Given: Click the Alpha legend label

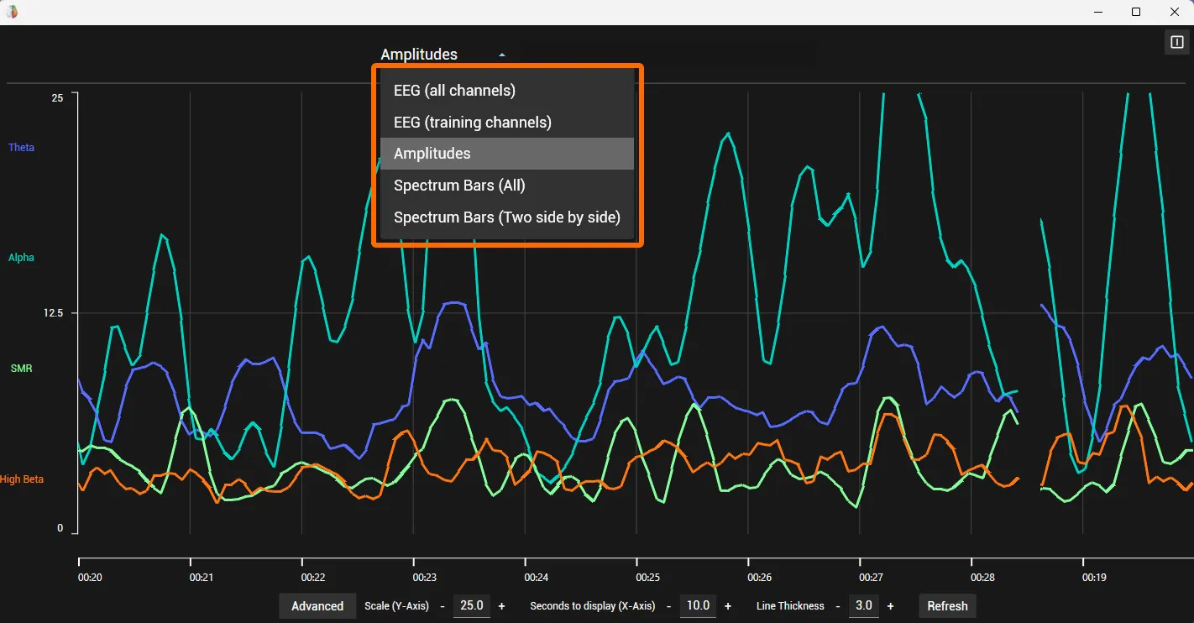Looking at the screenshot, I should (21, 258).
